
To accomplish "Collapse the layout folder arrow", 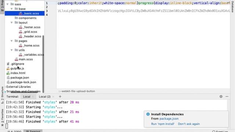I will (x=11, y=23).
